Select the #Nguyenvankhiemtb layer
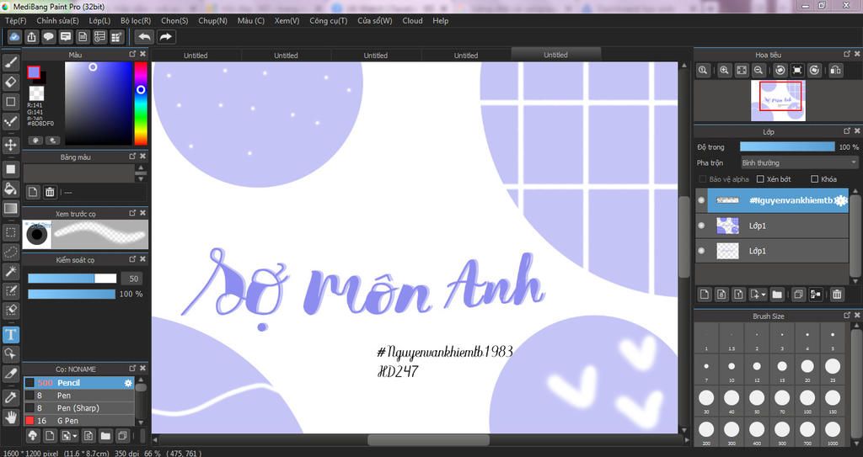The height and width of the screenshot is (457, 863). 778,200
